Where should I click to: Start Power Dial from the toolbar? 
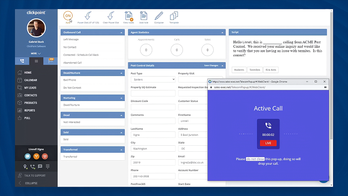click(88, 17)
